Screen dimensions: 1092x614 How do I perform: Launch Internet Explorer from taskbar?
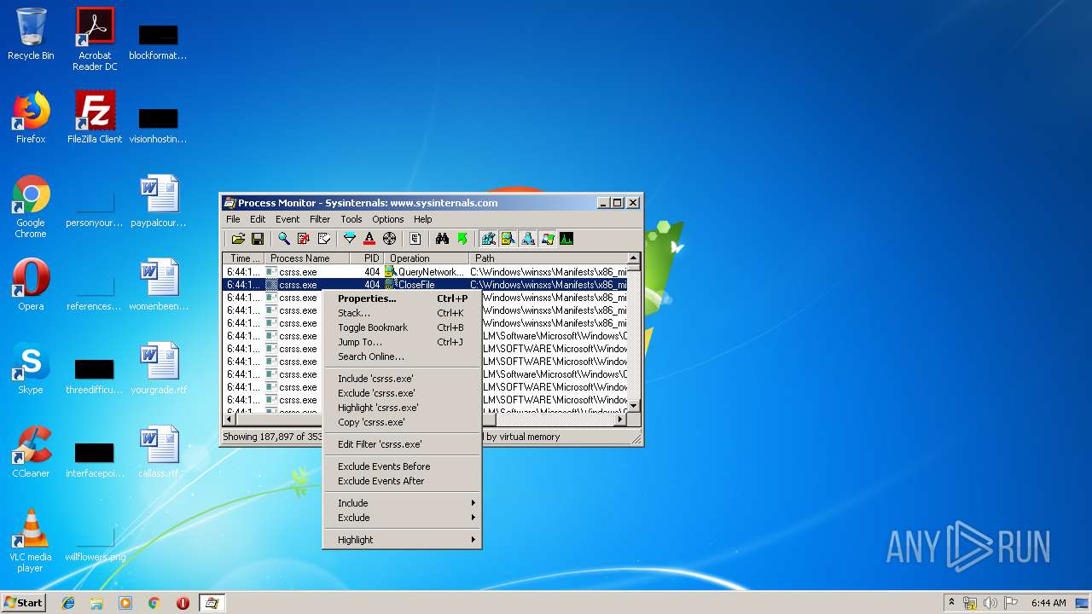click(x=68, y=603)
